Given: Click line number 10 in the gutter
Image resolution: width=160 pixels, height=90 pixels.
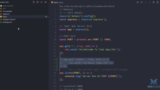Looking at the screenshot, I should coord(55,39).
